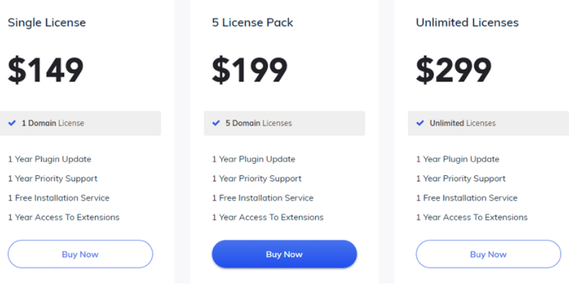Click the checkmark beside Unlimited Licenses row
Image resolution: width=569 pixels, height=290 pixels.
(x=420, y=123)
